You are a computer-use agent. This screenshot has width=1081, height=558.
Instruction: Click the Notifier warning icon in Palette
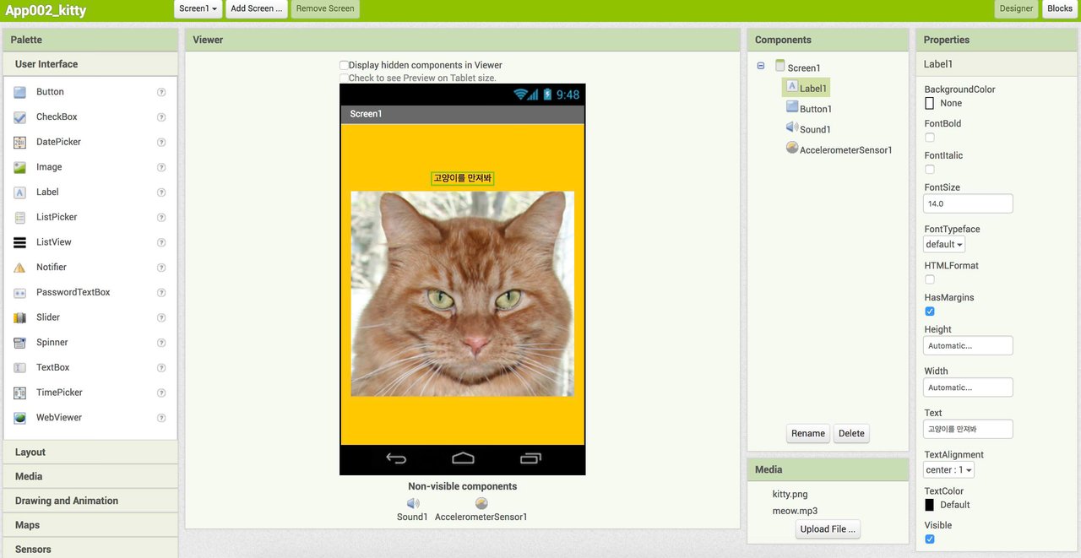(x=19, y=268)
